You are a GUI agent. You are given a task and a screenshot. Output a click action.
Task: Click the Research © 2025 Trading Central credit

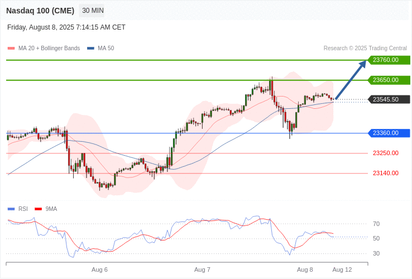[365, 49]
